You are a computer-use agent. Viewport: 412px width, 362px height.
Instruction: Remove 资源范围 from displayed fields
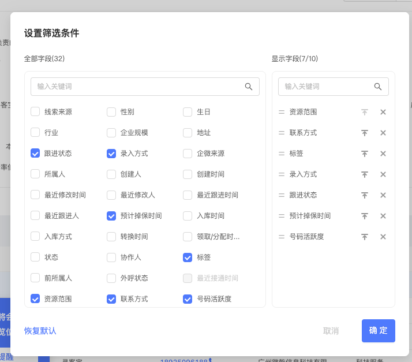(383, 112)
